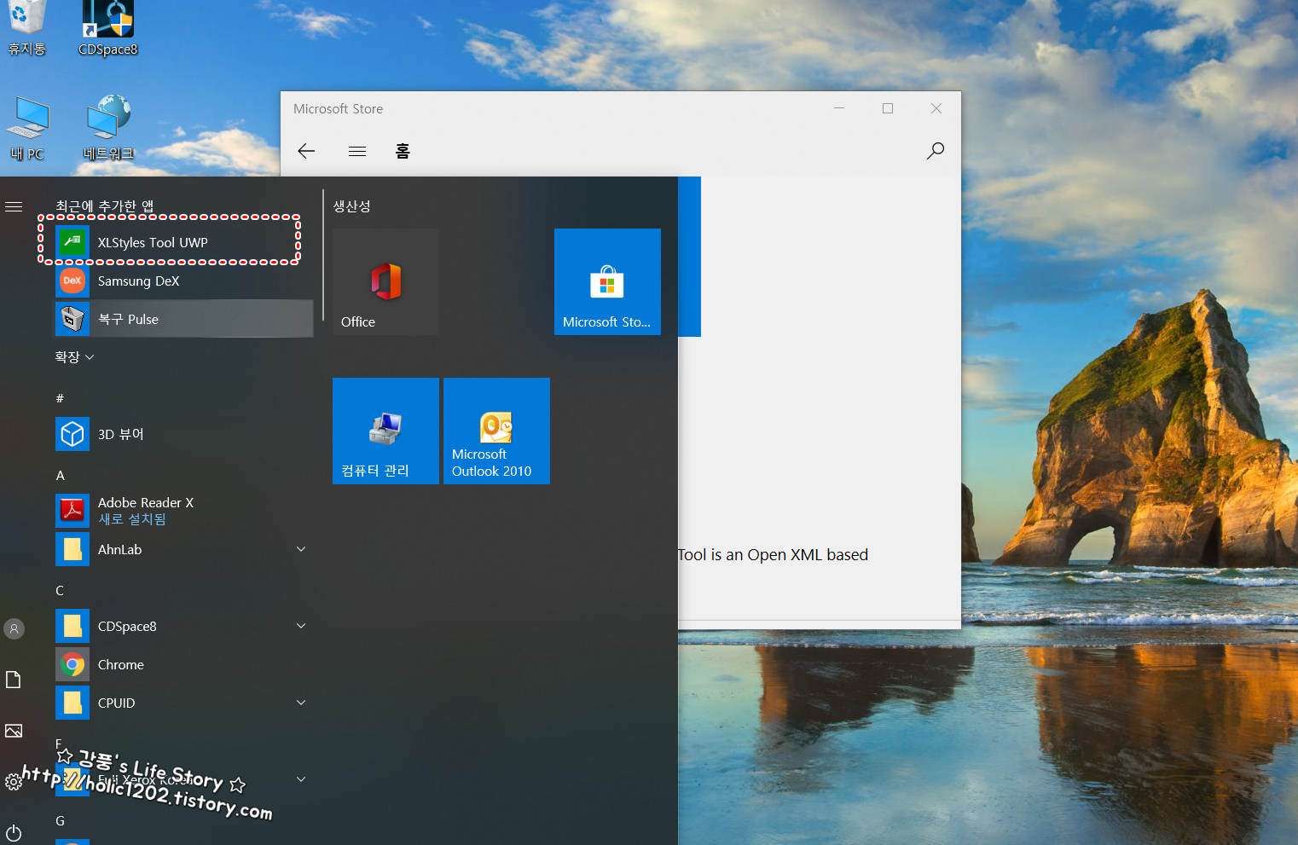Screen dimensions: 1298x845
Task: Open 복구 Pulse app entry
Action: pyautogui.click(x=183, y=319)
